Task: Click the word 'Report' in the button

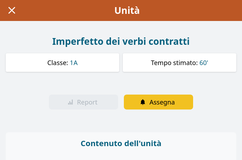Action: [x=87, y=102]
